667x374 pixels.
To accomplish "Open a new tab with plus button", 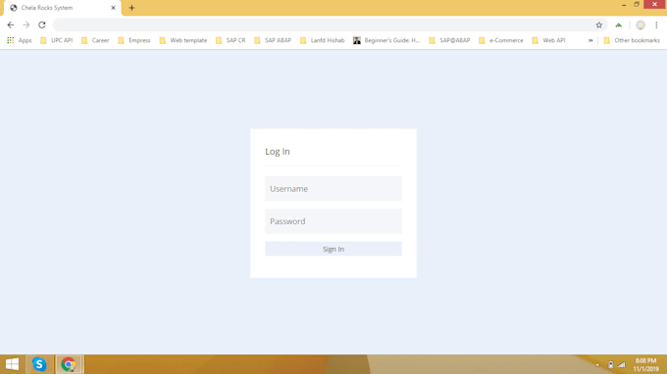I will [131, 8].
